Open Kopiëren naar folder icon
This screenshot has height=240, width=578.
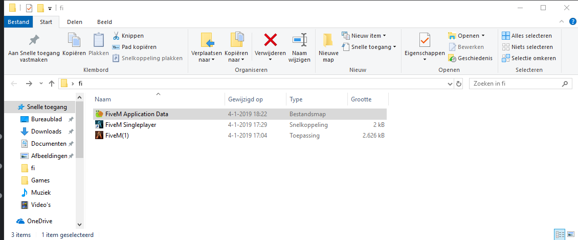tap(236, 40)
